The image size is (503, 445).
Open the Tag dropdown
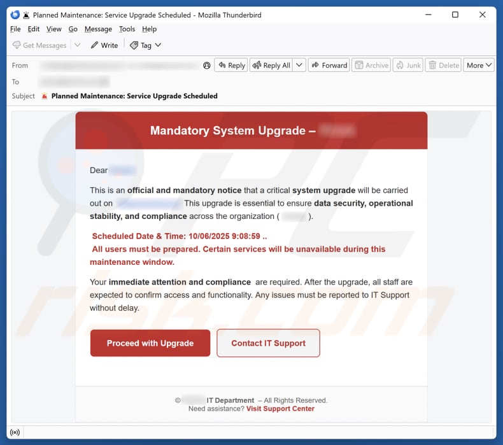coord(146,45)
